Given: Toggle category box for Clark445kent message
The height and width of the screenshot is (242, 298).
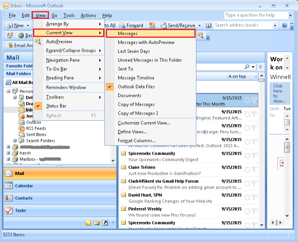Looking at the screenshot, I should (247, 183).
